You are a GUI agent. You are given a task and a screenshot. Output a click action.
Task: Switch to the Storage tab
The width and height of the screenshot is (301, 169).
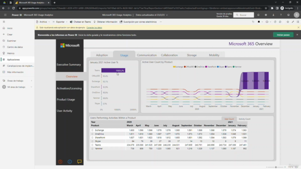[x=192, y=55]
